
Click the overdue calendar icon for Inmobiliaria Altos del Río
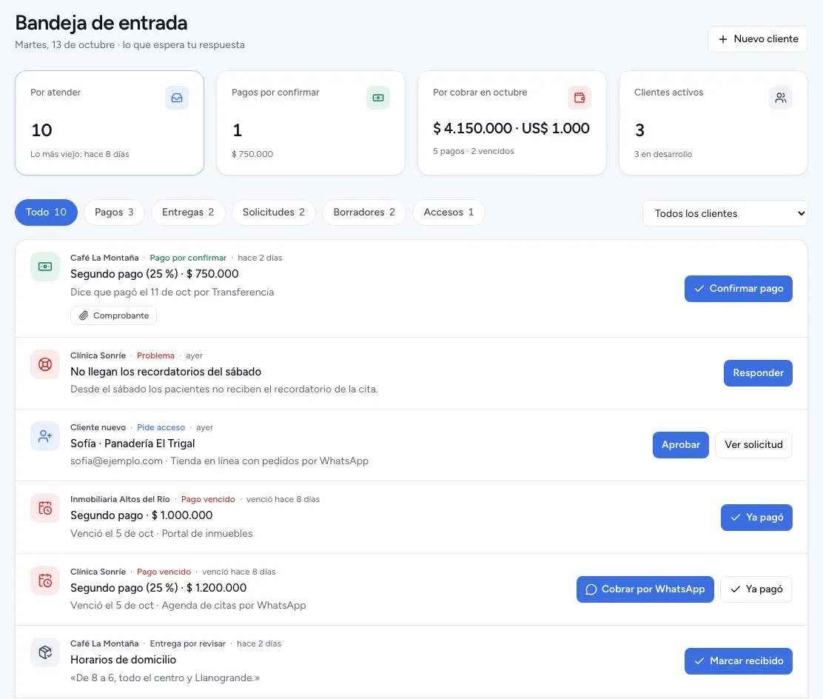click(45, 509)
